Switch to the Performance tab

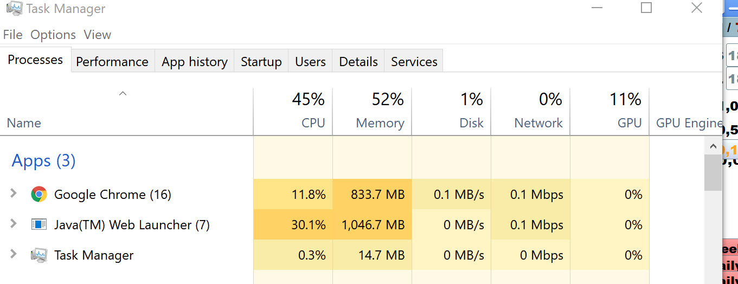point(112,62)
